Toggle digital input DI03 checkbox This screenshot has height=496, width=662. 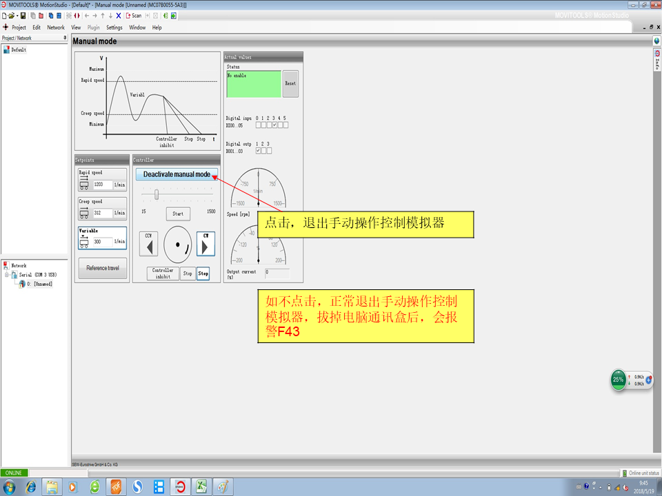pos(275,125)
